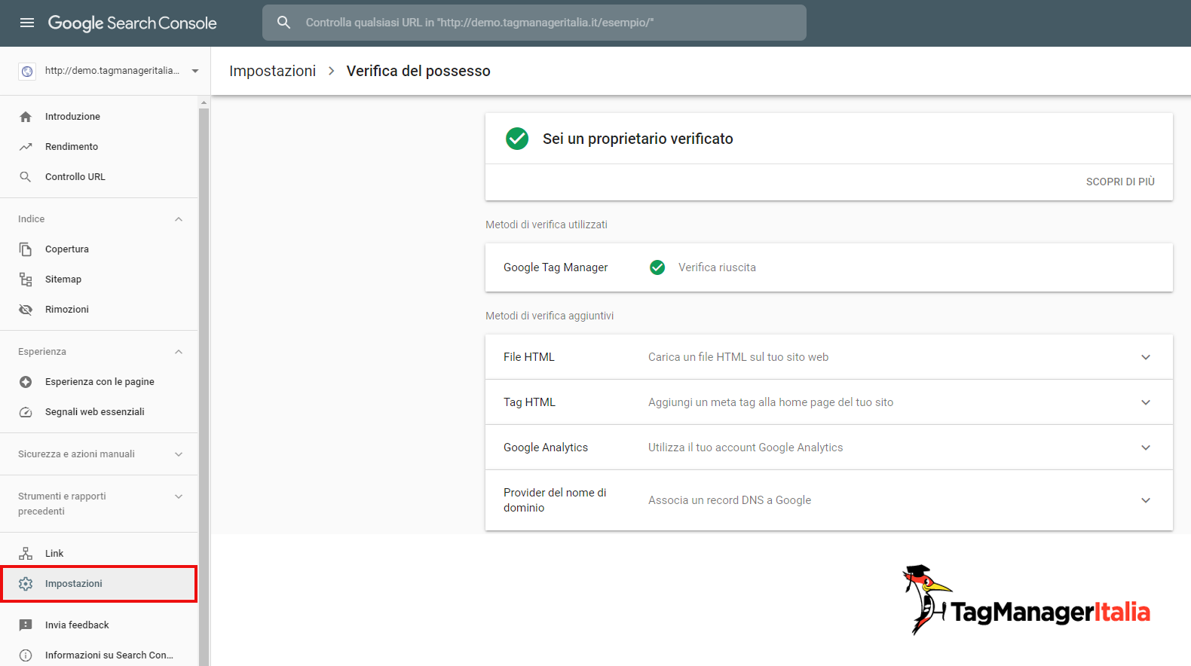Click the Link network icon

[26, 554]
